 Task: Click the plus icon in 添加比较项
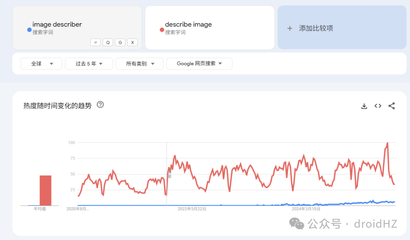pos(290,28)
